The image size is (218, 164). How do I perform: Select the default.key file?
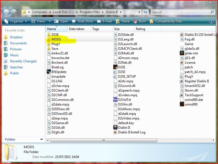[124, 123]
